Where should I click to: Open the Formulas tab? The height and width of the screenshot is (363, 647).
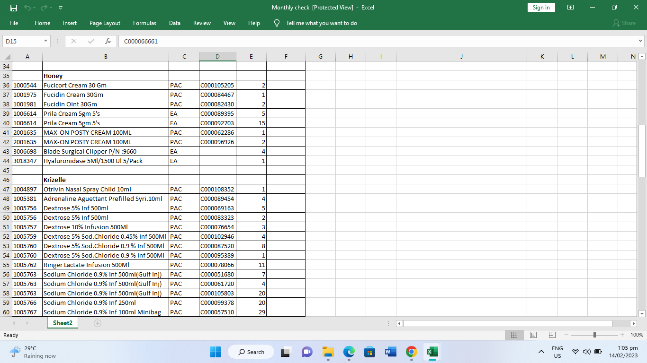coord(144,23)
